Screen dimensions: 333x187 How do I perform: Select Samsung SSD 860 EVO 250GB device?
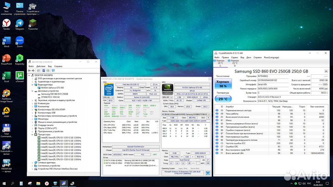[55, 94]
